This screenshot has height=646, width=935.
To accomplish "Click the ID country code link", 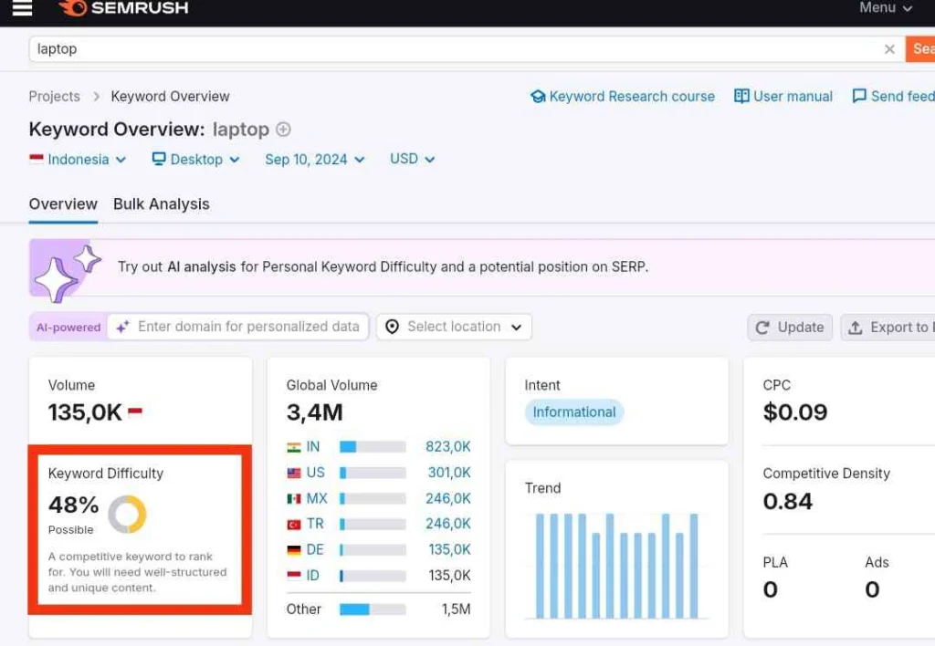I will pos(312,576).
